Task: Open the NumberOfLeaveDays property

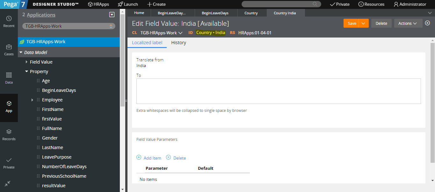Action: point(64,167)
